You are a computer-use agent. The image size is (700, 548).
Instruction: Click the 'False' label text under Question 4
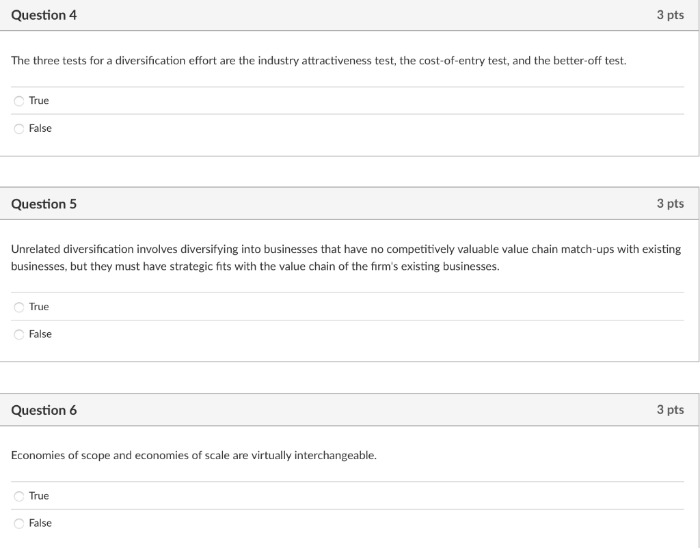pyautogui.click(x=40, y=128)
